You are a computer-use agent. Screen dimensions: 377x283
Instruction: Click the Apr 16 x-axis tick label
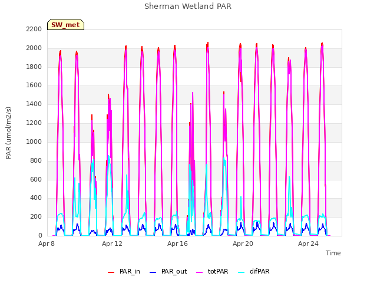(177, 243)
